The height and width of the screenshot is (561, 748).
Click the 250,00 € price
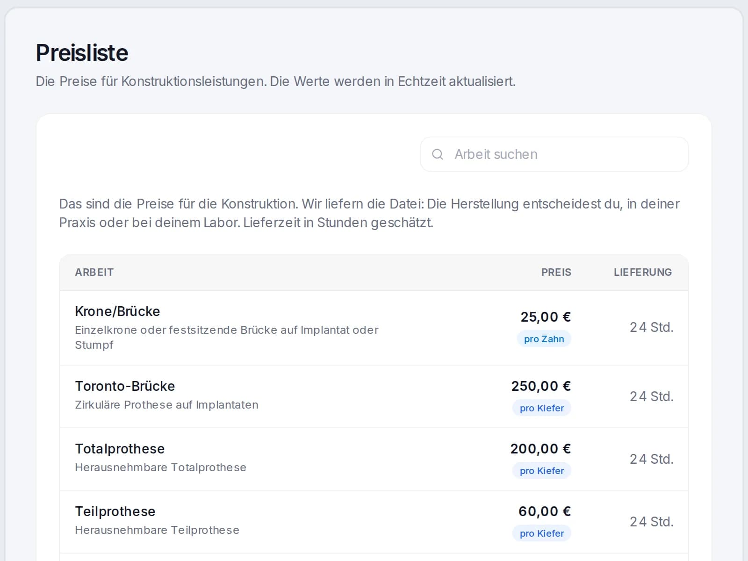tap(541, 386)
